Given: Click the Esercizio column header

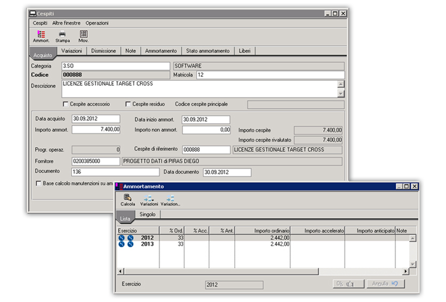Looking at the screenshot, I should [138, 231].
